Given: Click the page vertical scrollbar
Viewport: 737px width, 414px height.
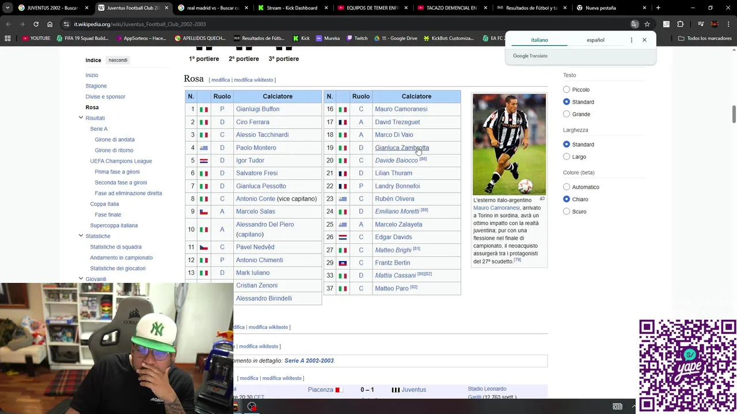Looking at the screenshot, I should 734,114.
